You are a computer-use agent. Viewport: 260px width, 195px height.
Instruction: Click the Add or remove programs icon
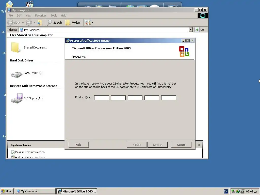(13, 157)
